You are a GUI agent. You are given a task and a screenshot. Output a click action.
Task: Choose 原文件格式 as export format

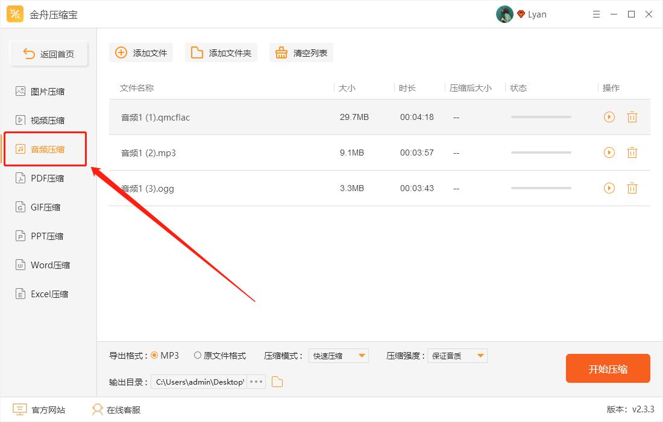pyautogui.click(x=197, y=356)
